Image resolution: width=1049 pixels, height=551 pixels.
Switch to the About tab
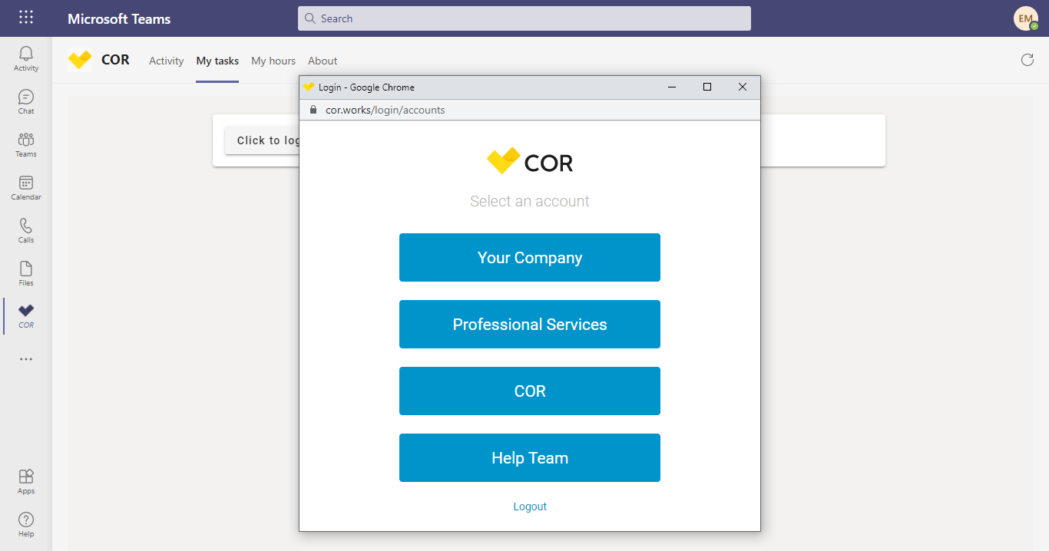coord(323,61)
